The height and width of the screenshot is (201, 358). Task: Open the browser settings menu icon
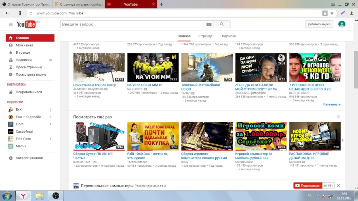[x=333, y=4]
